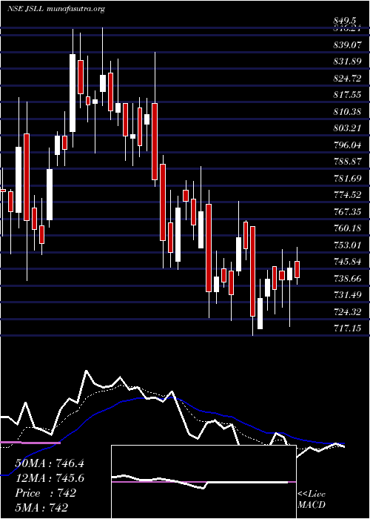Click the 781.69 price axis label

[347, 179]
